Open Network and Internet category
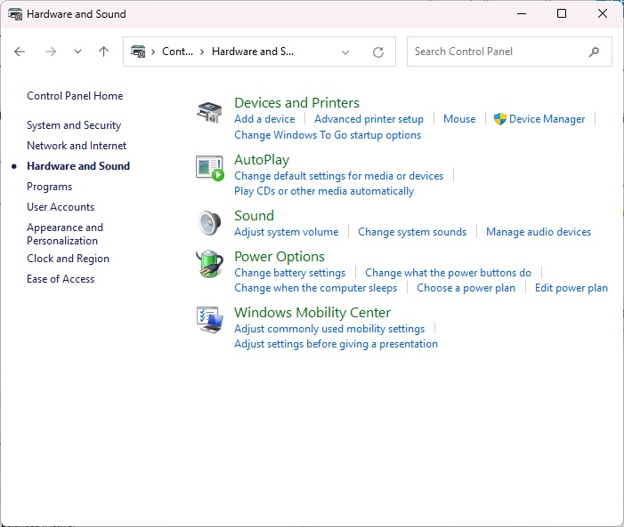Image resolution: width=624 pixels, height=527 pixels. coord(77,146)
